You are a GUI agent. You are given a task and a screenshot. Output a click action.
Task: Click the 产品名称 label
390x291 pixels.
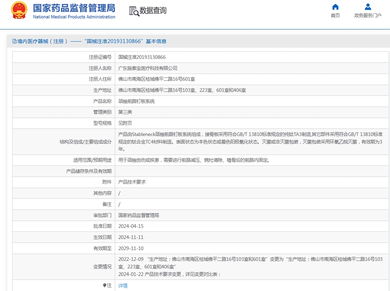(x=103, y=101)
